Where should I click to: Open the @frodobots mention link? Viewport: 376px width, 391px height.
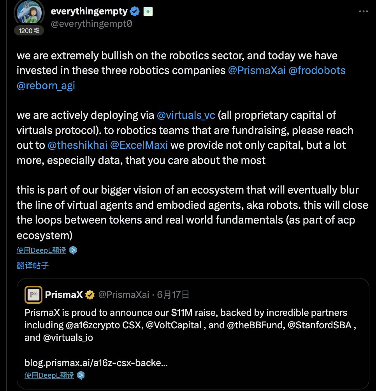tap(317, 70)
